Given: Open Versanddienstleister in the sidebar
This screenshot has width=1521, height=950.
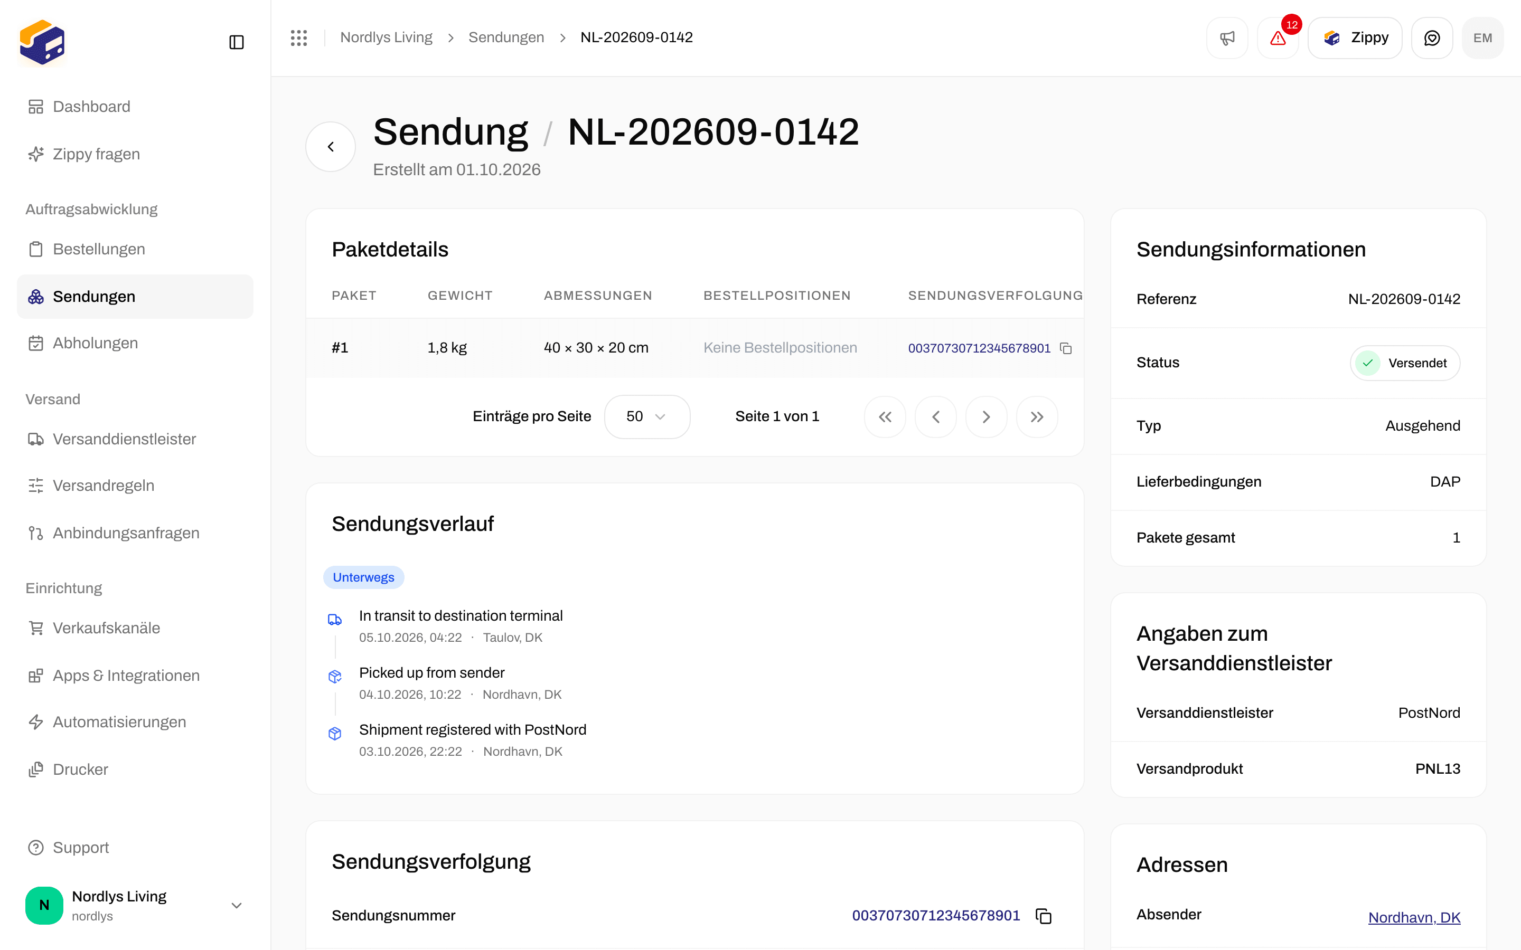Looking at the screenshot, I should (135, 439).
